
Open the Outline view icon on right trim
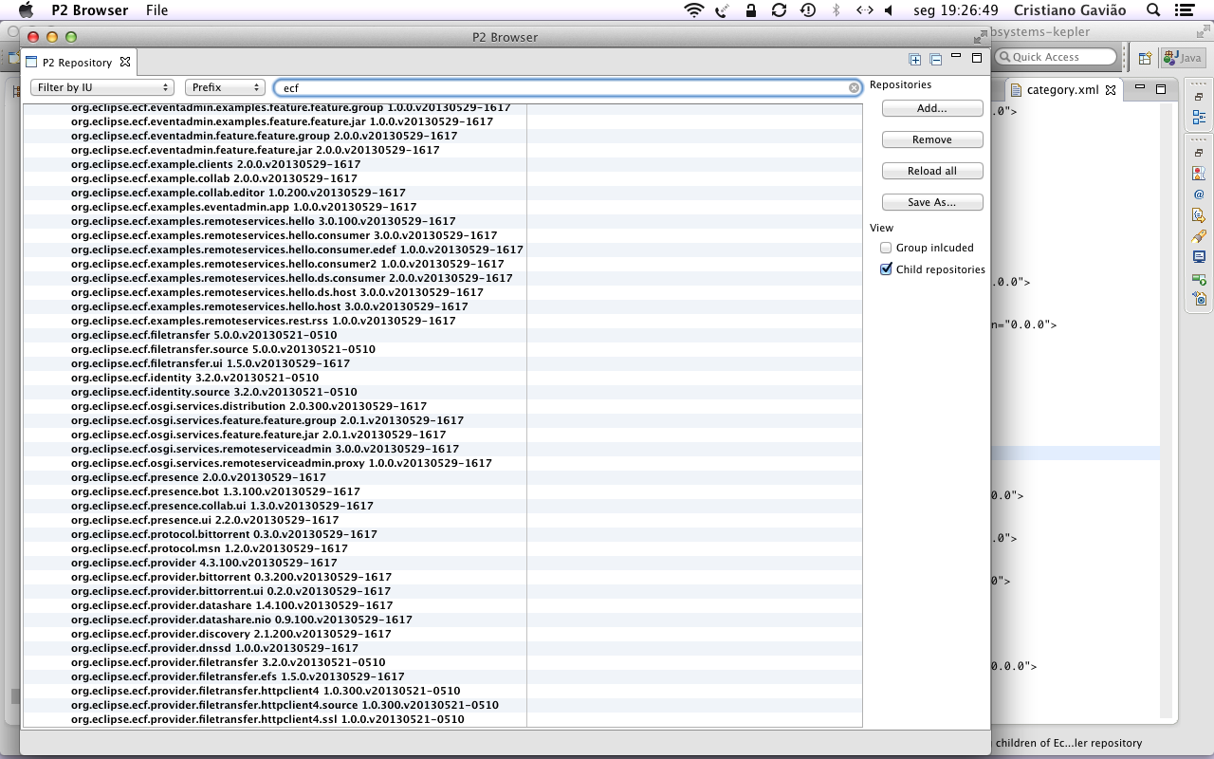pyautogui.click(x=1199, y=118)
